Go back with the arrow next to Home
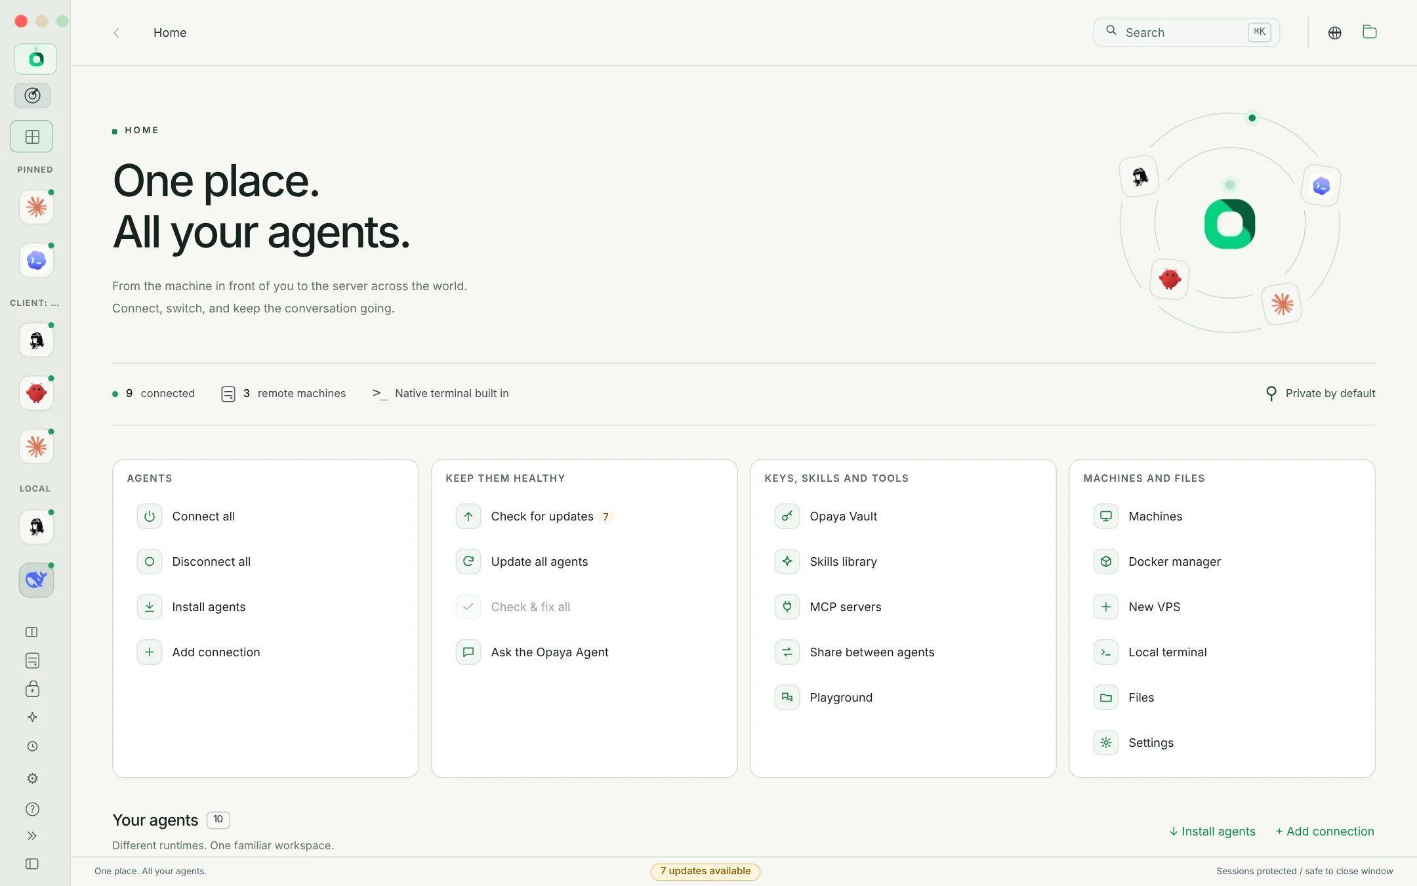This screenshot has height=886, width=1417. tap(117, 33)
